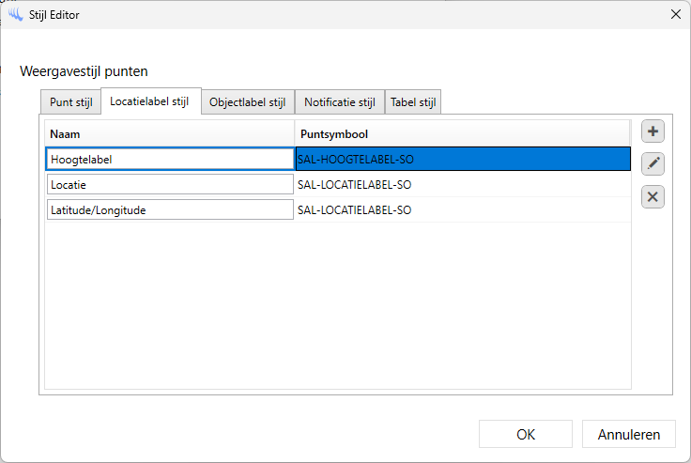Show the Tabel stijl tab
The width and height of the screenshot is (691, 463).
[412, 102]
